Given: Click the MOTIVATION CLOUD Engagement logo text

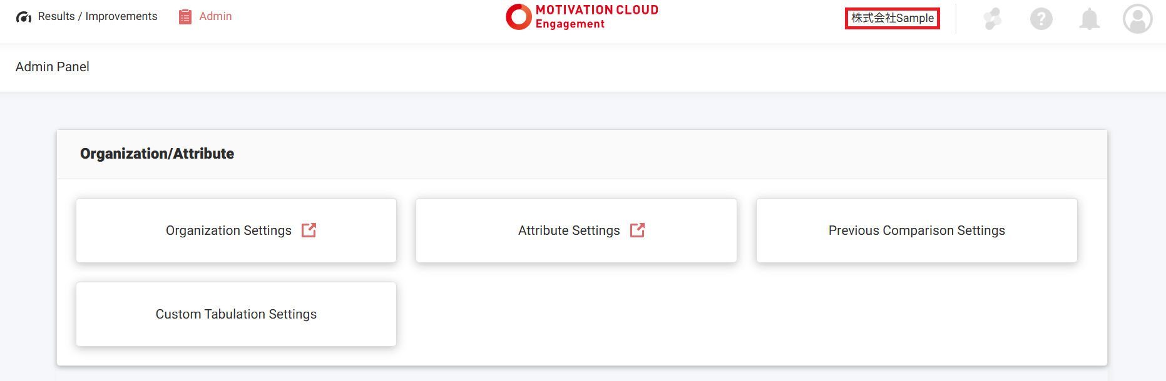Looking at the screenshot, I should pyautogui.click(x=596, y=17).
